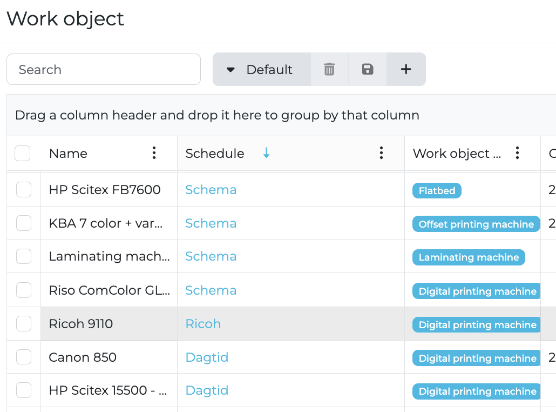Focus the Search input field
The height and width of the screenshot is (412, 556).
click(104, 69)
